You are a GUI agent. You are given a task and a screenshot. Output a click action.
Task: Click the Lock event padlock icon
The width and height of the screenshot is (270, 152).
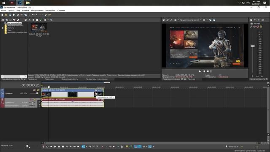(x=122, y=147)
